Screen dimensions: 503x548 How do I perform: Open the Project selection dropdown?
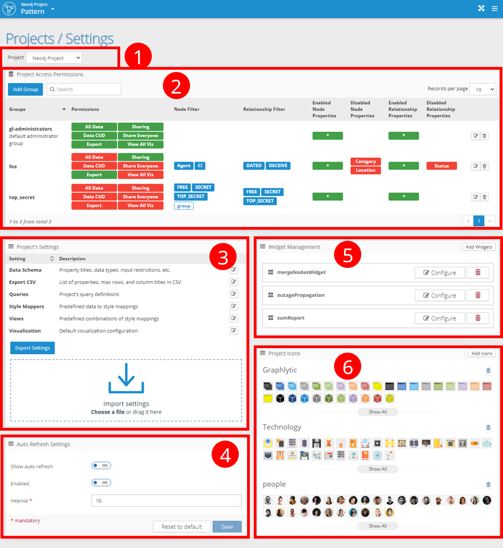click(x=54, y=58)
